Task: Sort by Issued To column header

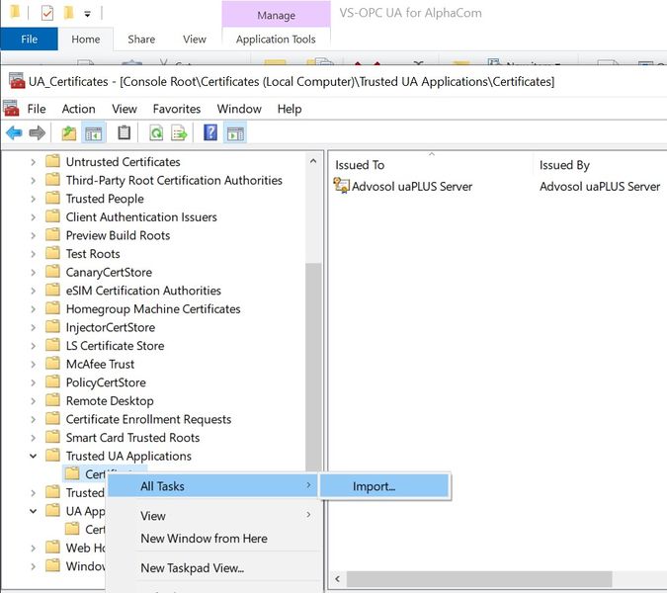Action: click(x=432, y=165)
